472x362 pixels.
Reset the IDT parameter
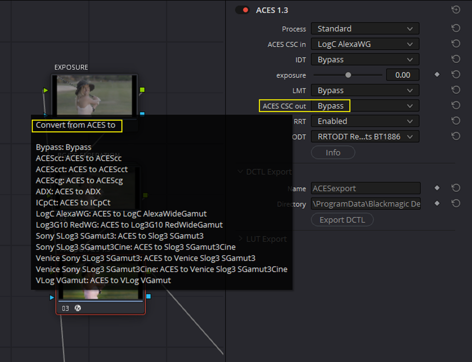456,59
